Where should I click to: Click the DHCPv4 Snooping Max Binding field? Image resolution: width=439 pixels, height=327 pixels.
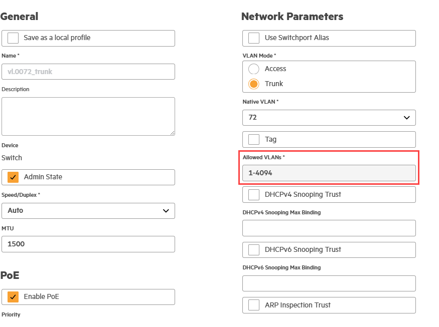click(x=329, y=228)
